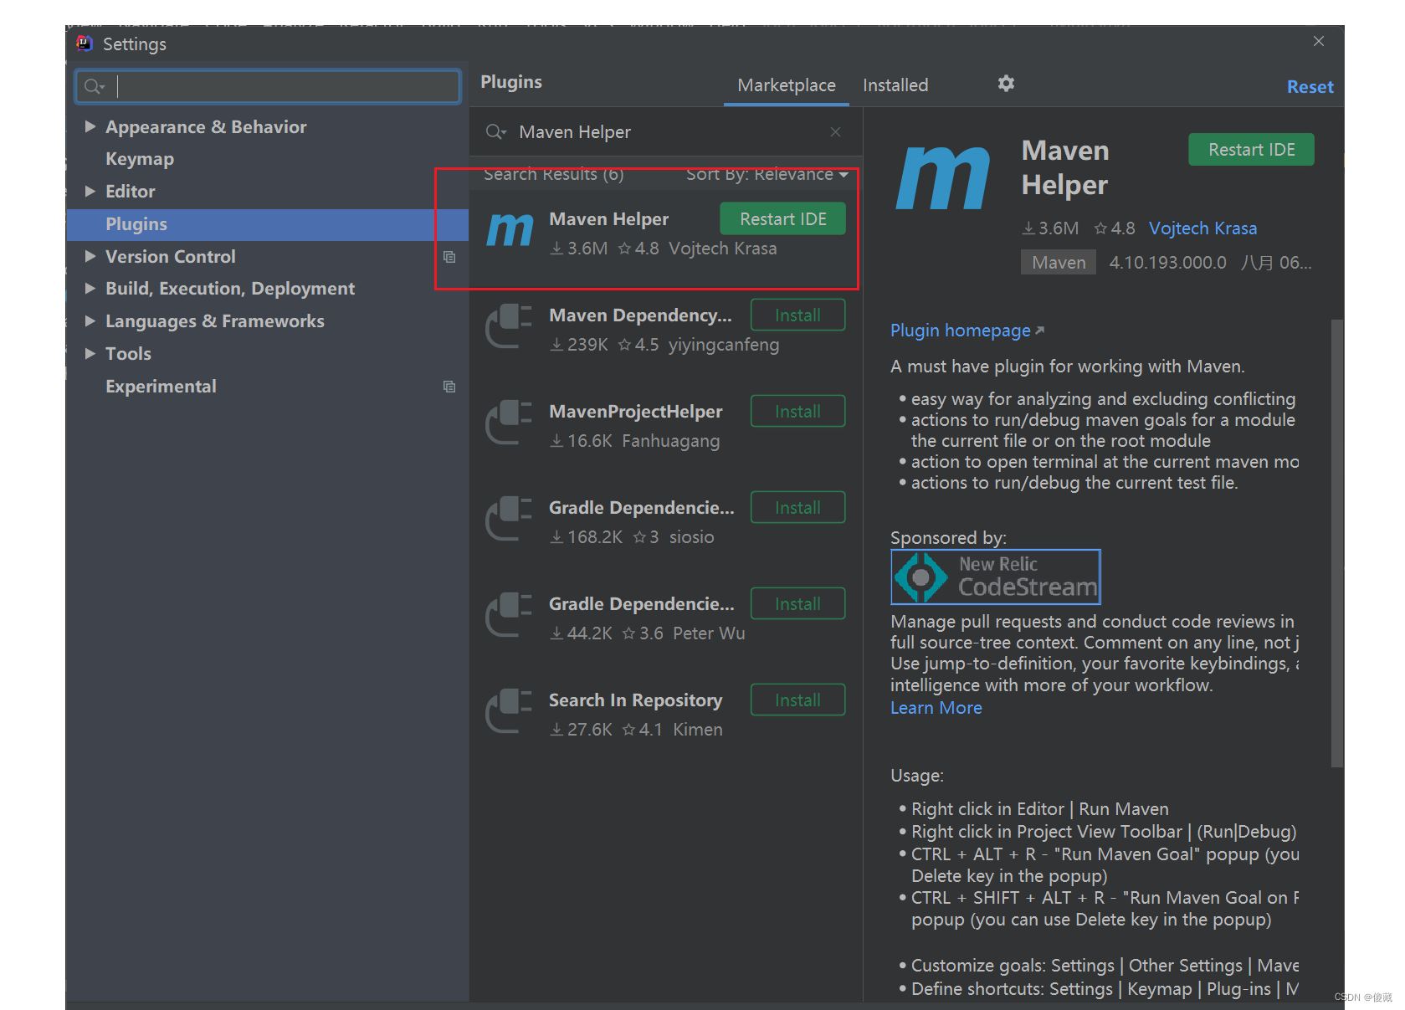Click the Peter Wu Gradle Dependencies plug icon

tap(510, 615)
